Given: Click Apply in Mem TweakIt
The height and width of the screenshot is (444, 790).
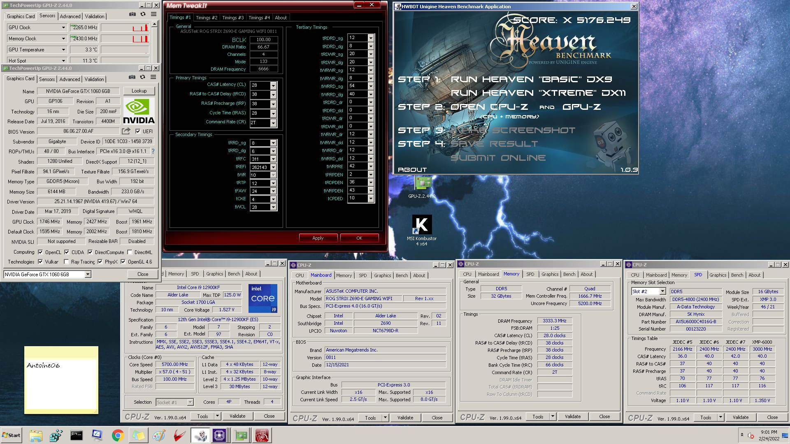Looking at the screenshot, I should pyautogui.click(x=318, y=238).
